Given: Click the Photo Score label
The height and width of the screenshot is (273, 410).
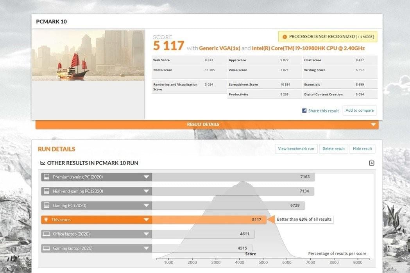Looking at the screenshot, I should [x=163, y=70].
